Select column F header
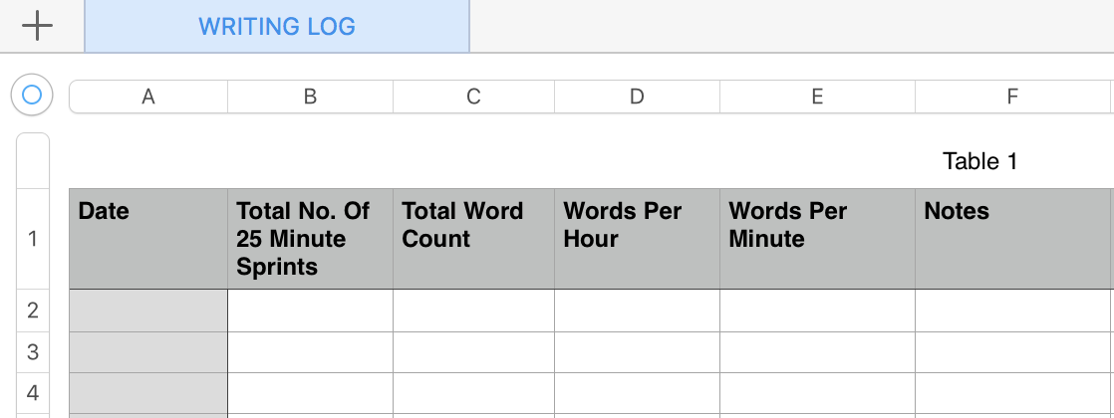1114x418 pixels. pos(1013,97)
